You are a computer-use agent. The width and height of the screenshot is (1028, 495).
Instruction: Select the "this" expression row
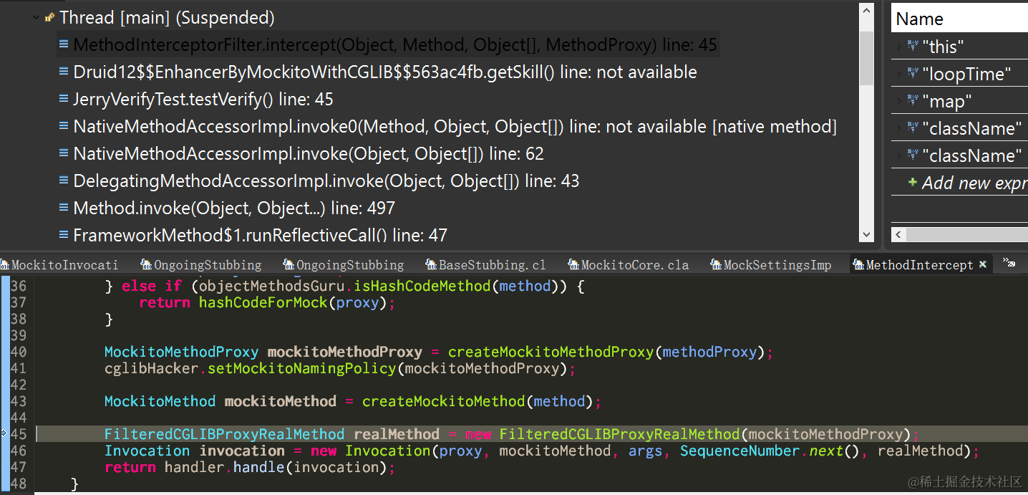pos(959,47)
